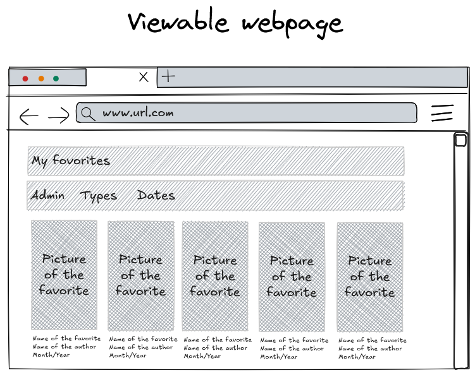
Task: Open the Dates filter menu
Action: (156, 195)
